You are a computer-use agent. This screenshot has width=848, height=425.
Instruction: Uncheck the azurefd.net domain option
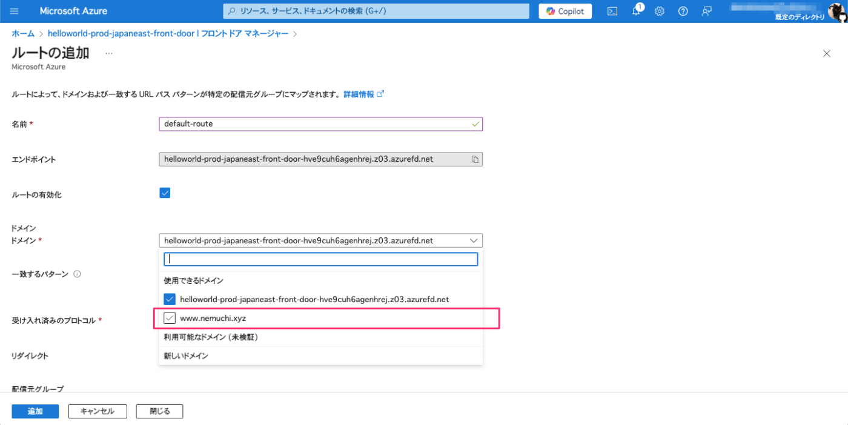point(170,299)
